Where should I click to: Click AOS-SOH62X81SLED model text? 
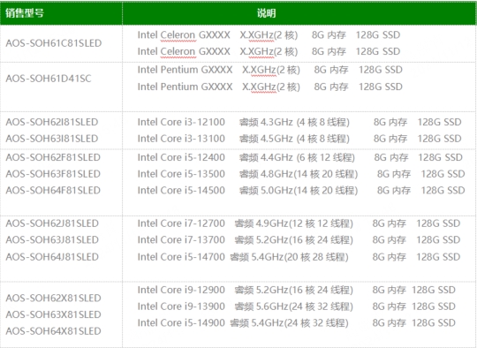click(53, 298)
